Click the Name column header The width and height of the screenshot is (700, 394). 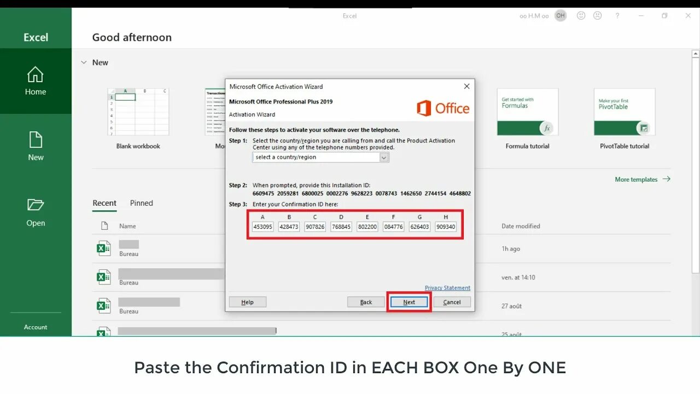click(127, 226)
